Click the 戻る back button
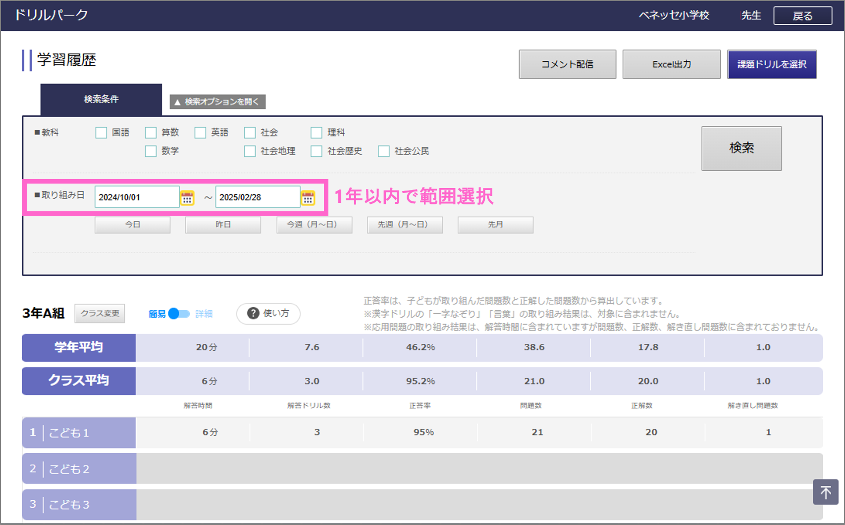 (802, 16)
